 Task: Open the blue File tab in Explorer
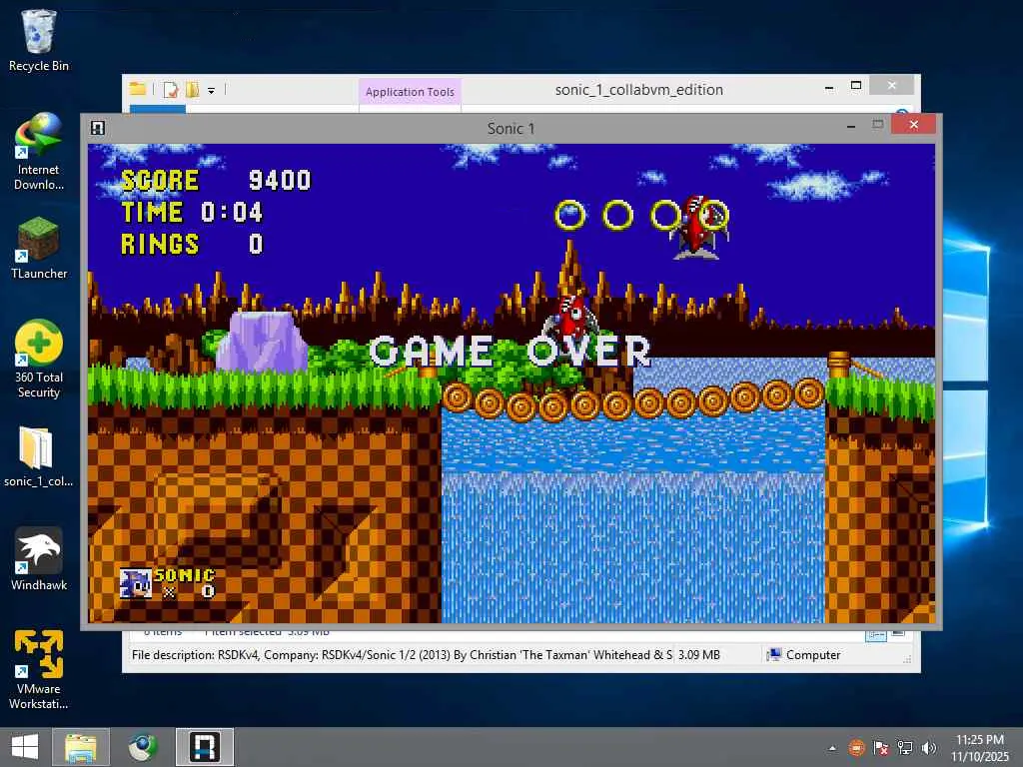(157, 110)
